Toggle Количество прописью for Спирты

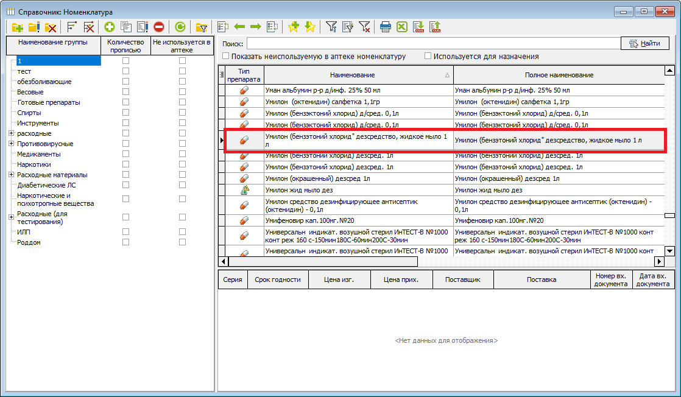coord(125,113)
